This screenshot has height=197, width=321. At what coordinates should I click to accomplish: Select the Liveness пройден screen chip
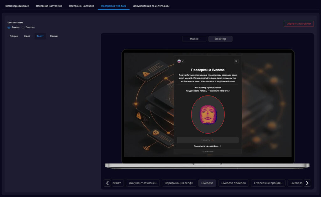click(233, 183)
